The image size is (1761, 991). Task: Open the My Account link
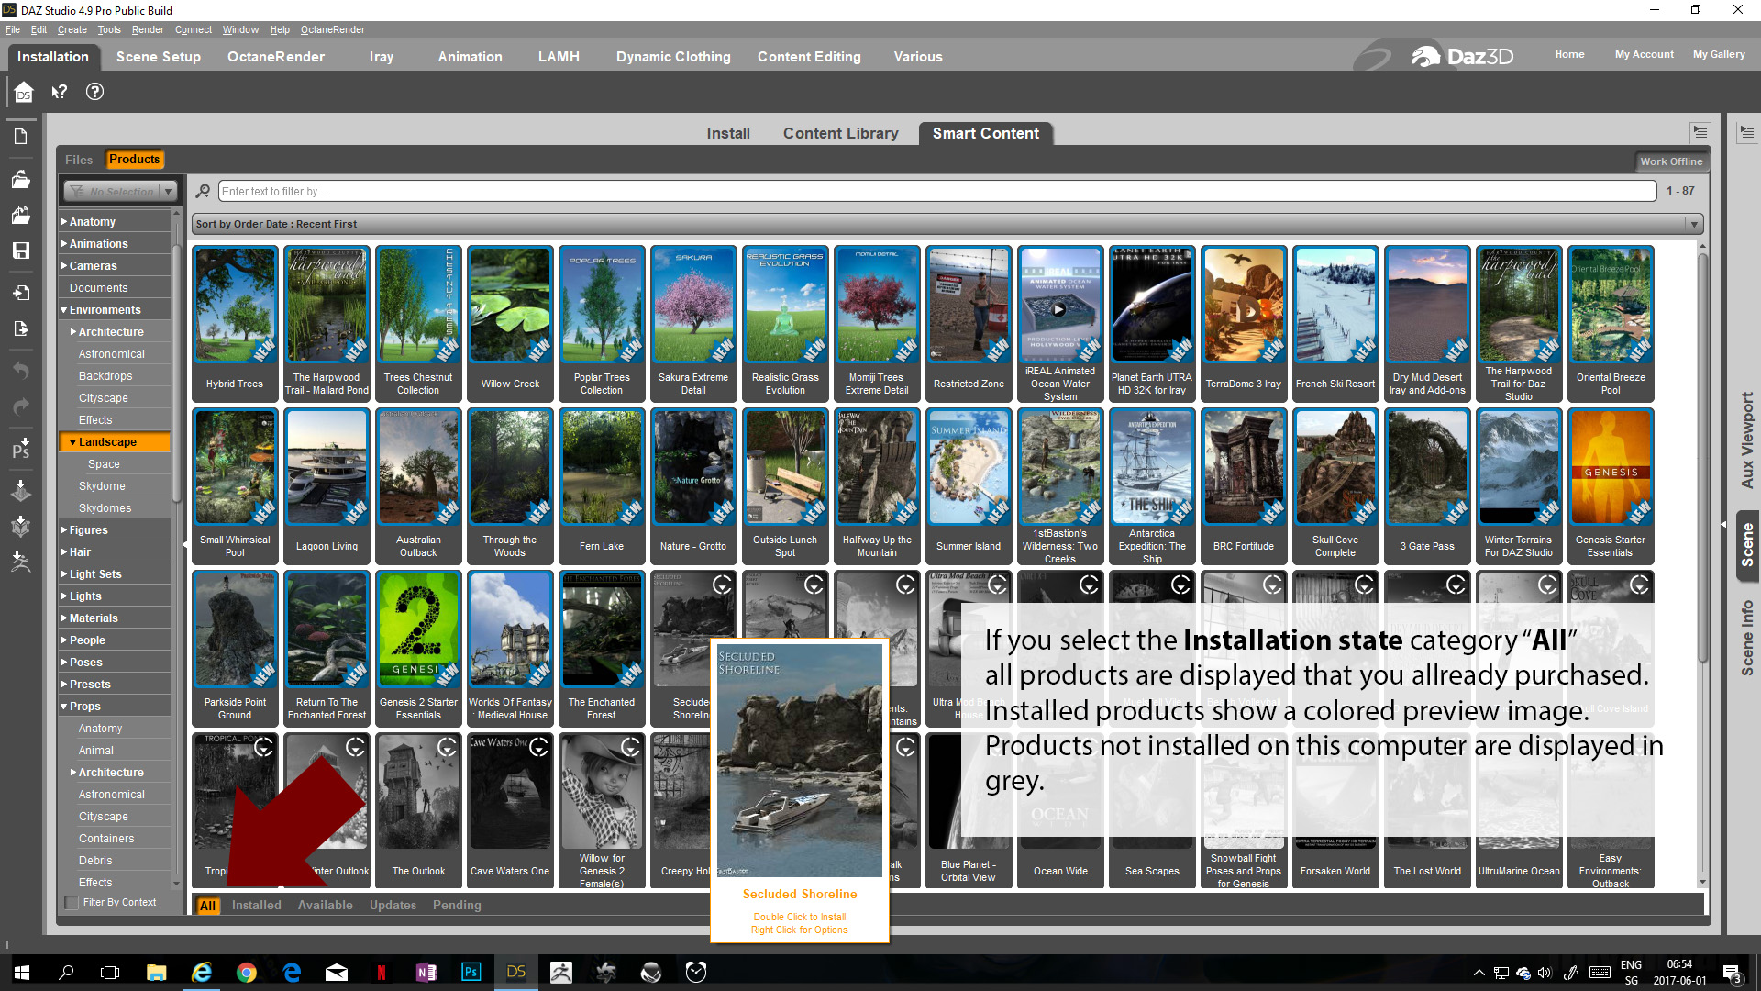[x=1644, y=54]
